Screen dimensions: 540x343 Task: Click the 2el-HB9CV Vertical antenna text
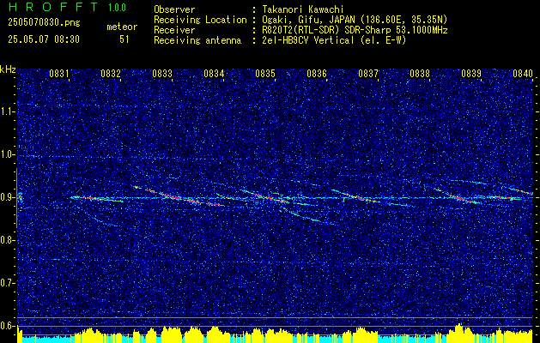click(334, 40)
